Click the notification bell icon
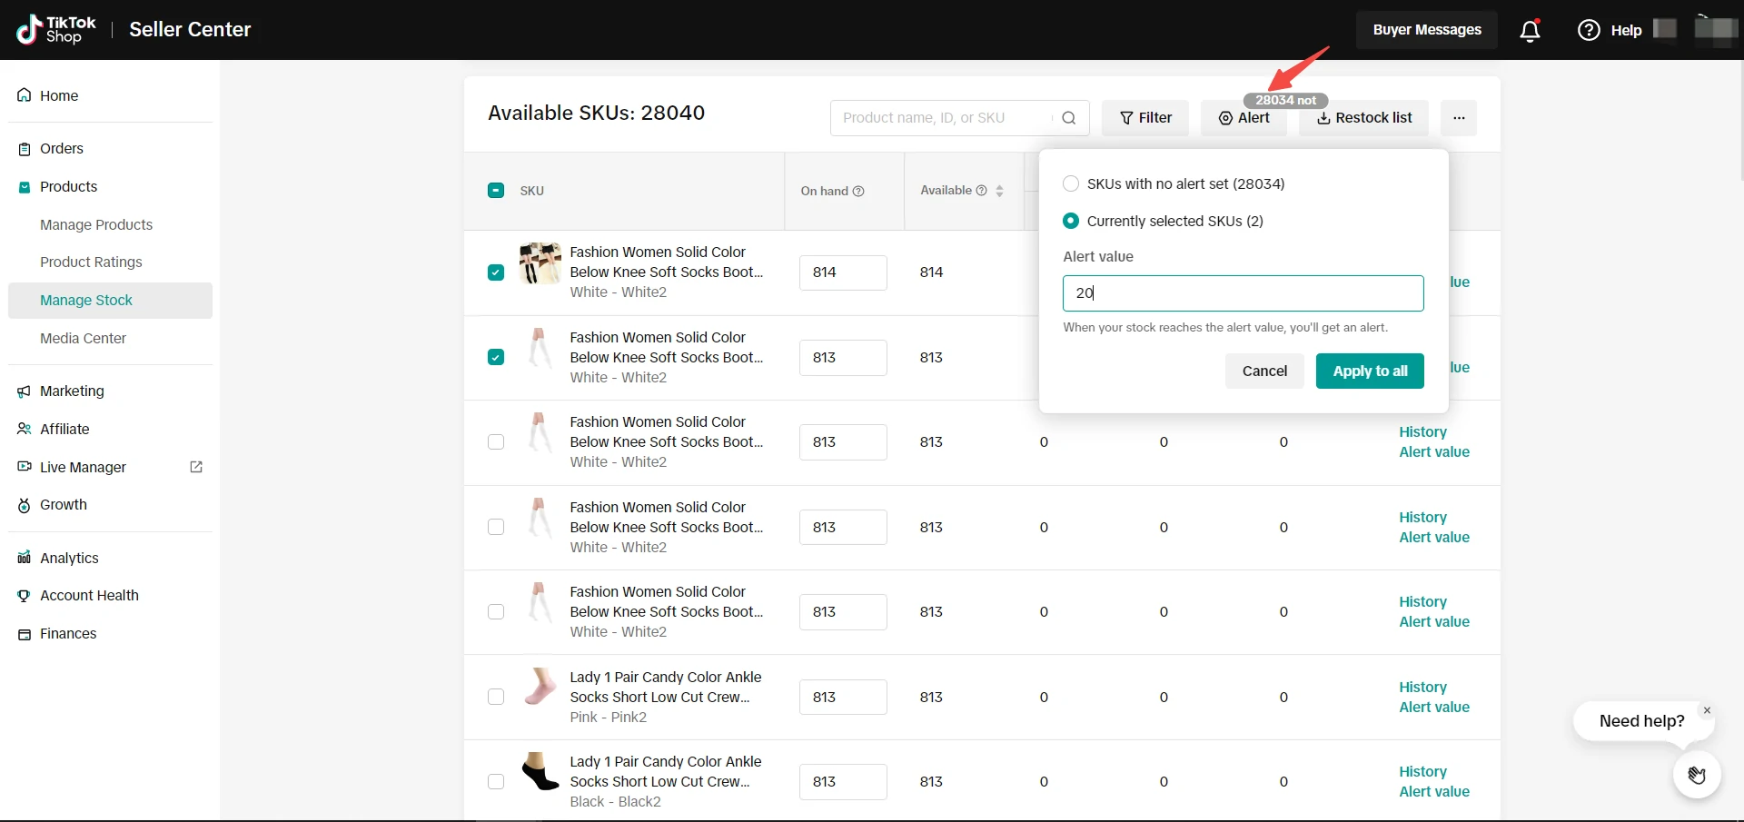1744x822 pixels. pos(1530,31)
